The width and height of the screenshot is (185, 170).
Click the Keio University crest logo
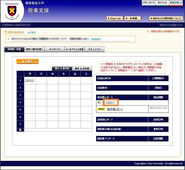(12, 11)
